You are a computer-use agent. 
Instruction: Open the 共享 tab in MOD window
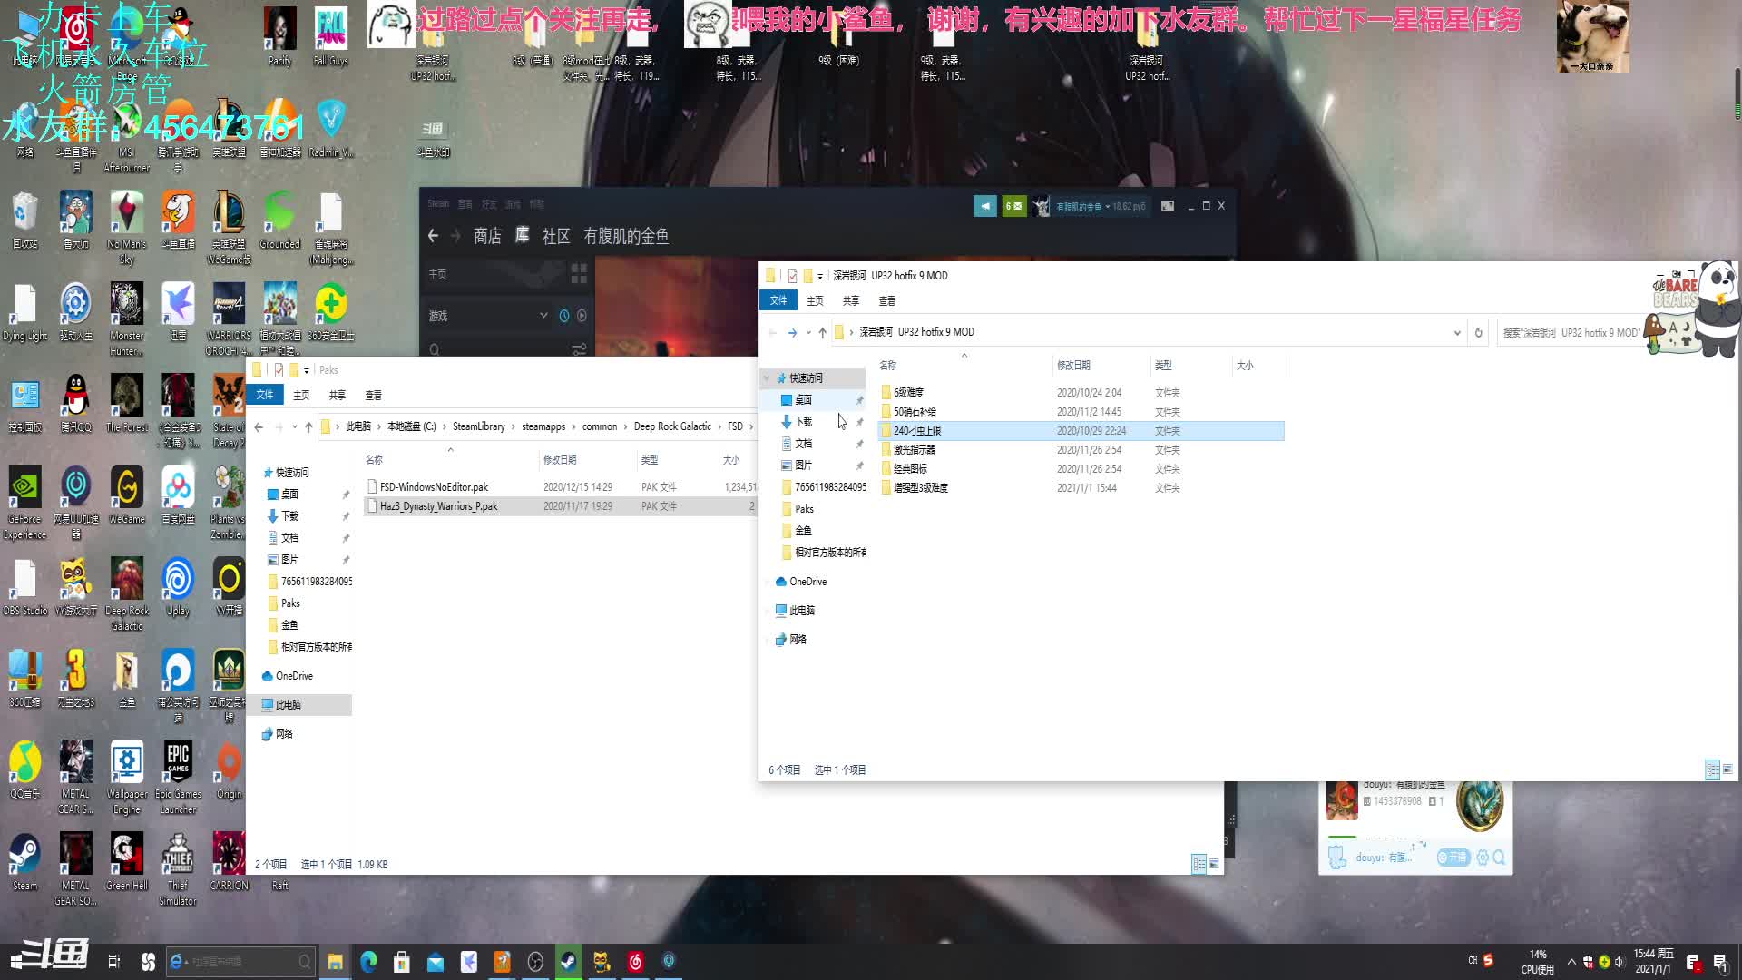(850, 300)
